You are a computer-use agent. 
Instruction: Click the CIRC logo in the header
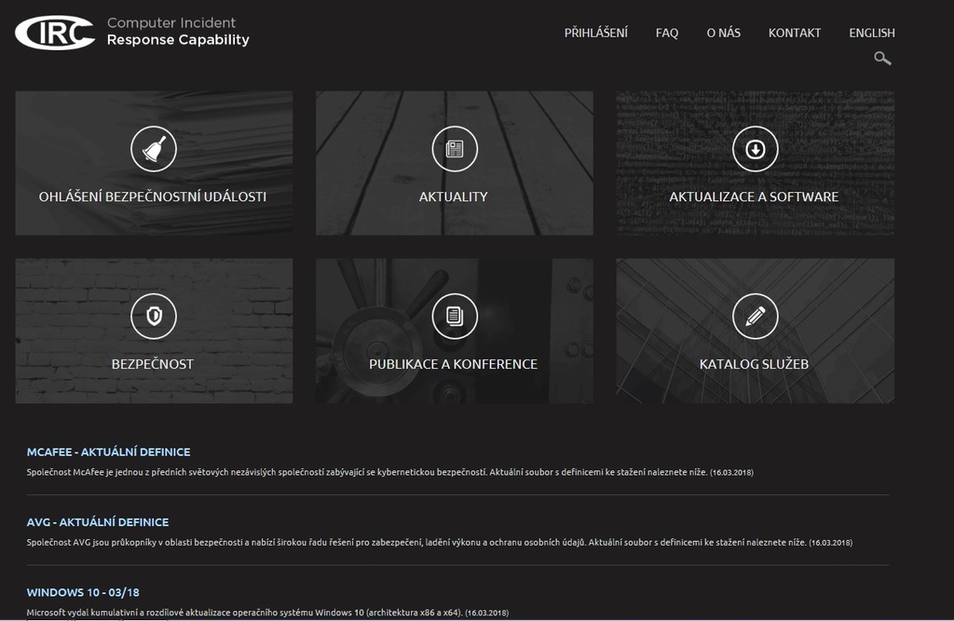coord(55,33)
